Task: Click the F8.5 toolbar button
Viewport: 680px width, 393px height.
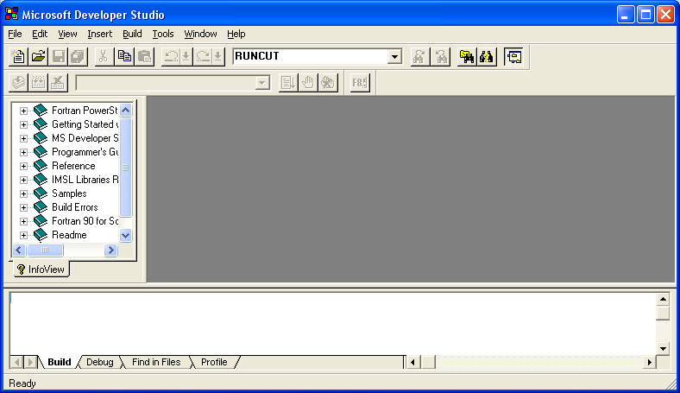Action: tap(360, 83)
